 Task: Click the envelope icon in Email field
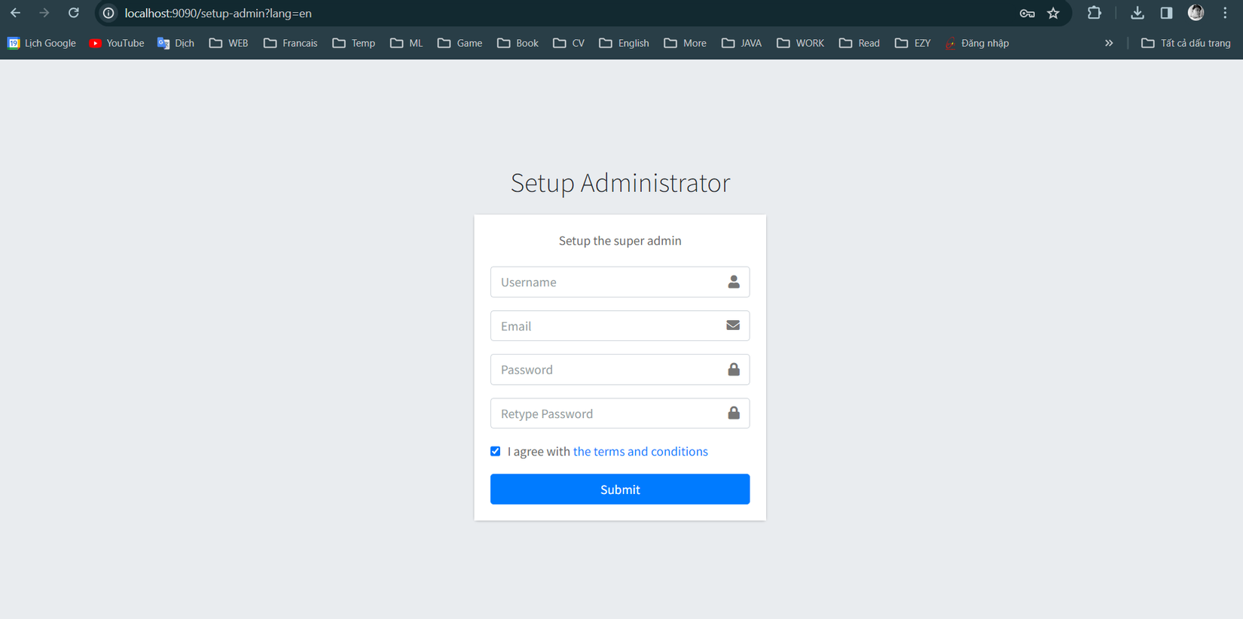pyautogui.click(x=733, y=325)
